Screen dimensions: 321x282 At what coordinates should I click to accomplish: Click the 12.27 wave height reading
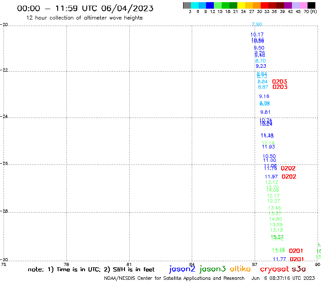pyautogui.click(x=274, y=201)
